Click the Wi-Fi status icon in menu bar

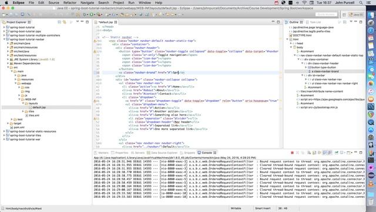pyautogui.click(x=304, y=2)
